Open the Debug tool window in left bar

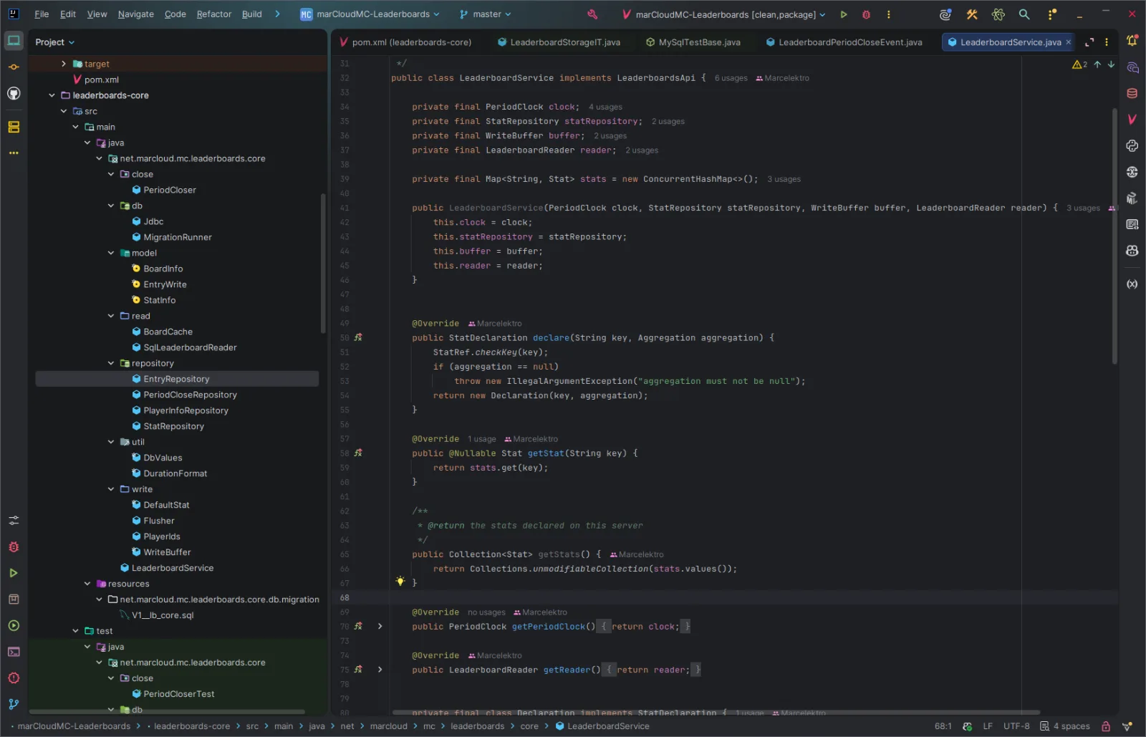tap(14, 547)
